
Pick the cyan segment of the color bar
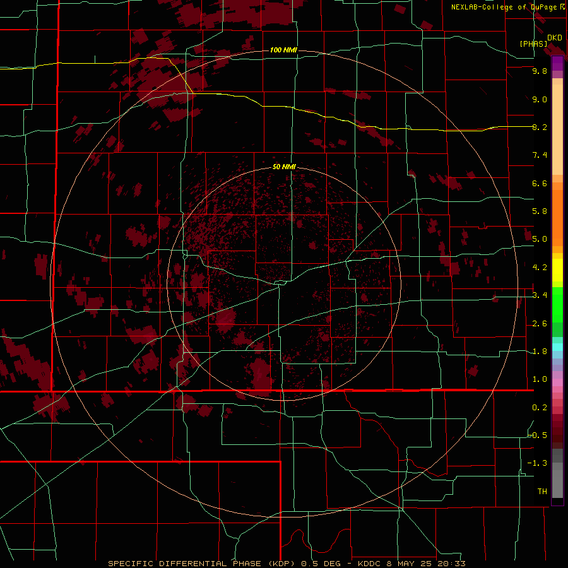(x=557, y=346)
